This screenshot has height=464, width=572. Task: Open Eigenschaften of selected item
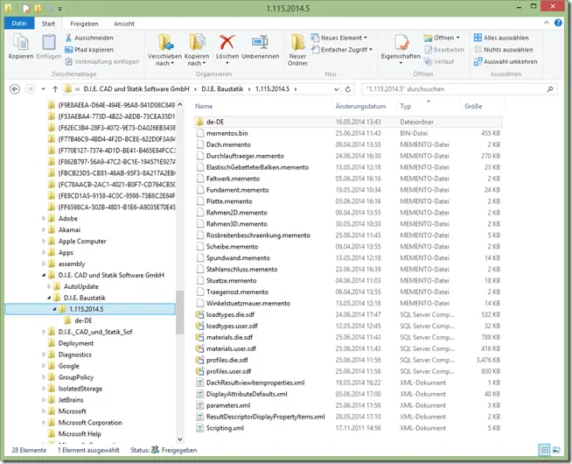pyautogui.click(x=401, y=49)
